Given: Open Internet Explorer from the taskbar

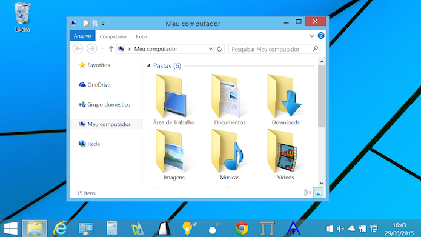Looking at the screenshot, I should 60,229.
